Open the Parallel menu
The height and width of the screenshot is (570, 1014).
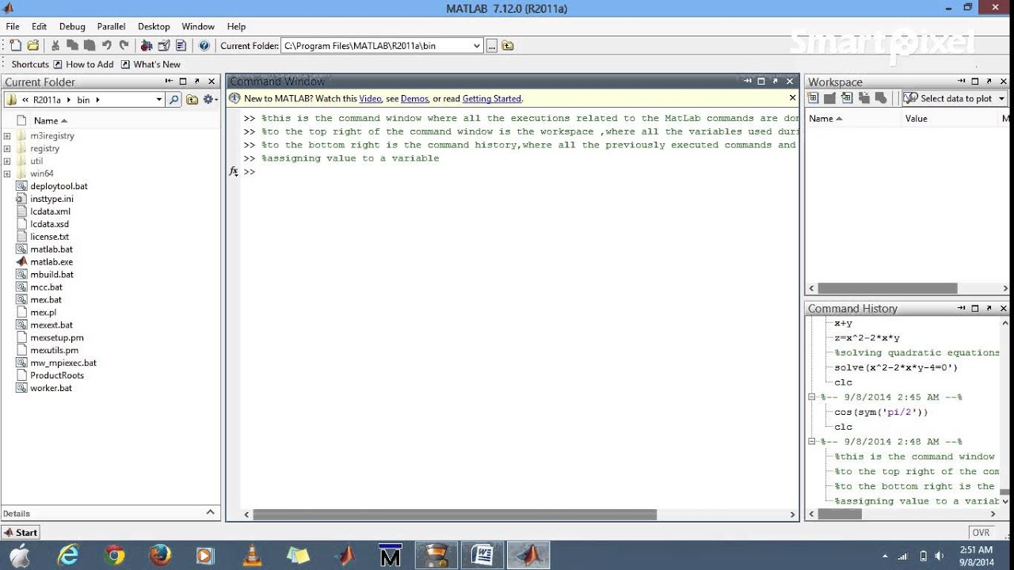click(112, 26)
